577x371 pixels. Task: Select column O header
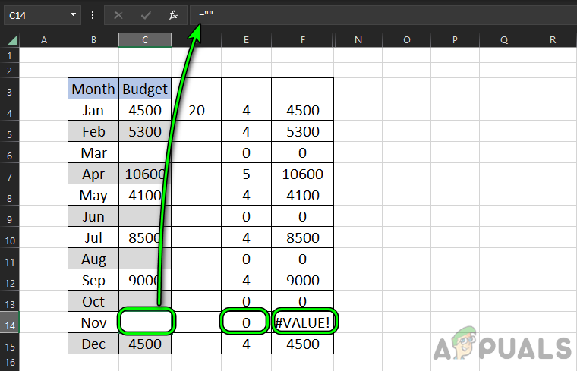point(407,40)
